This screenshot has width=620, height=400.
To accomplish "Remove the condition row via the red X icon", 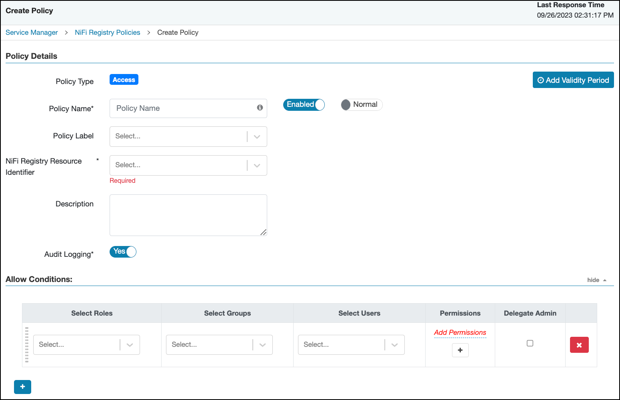I will click(579, 344).
